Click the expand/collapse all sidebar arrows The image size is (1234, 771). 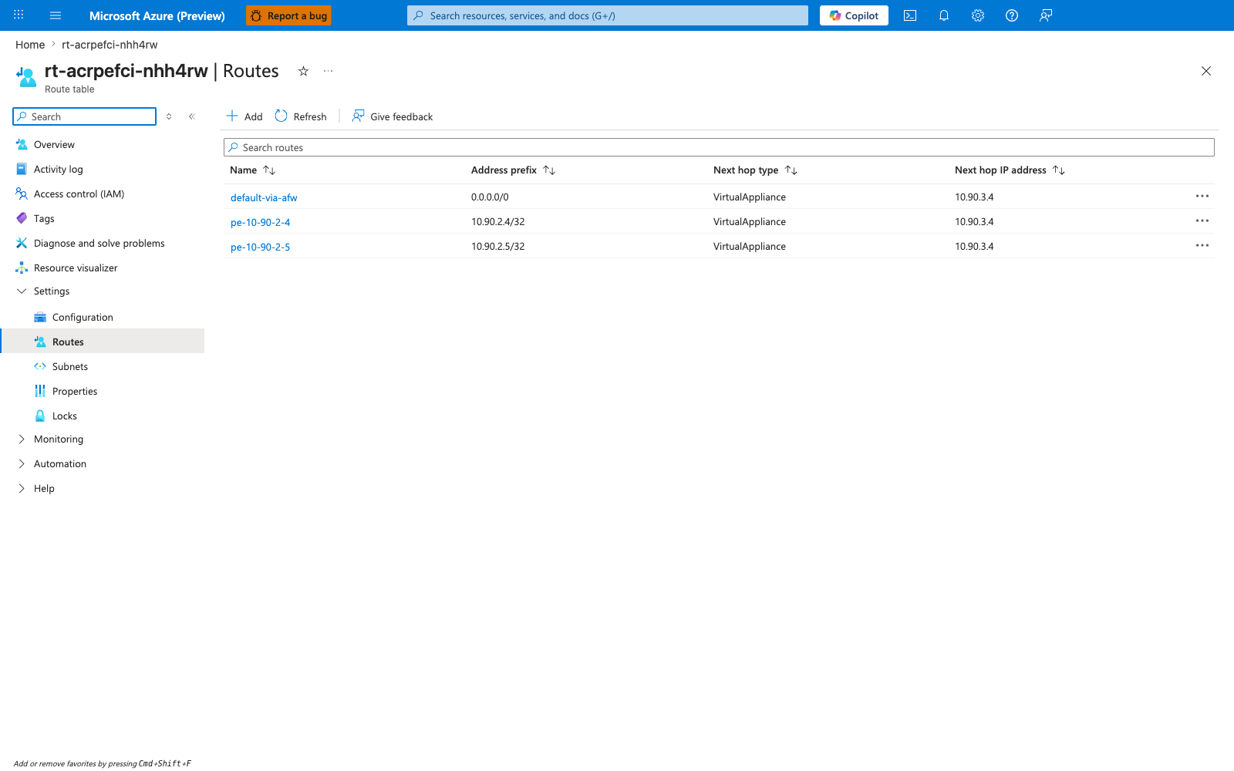point(169,116)
